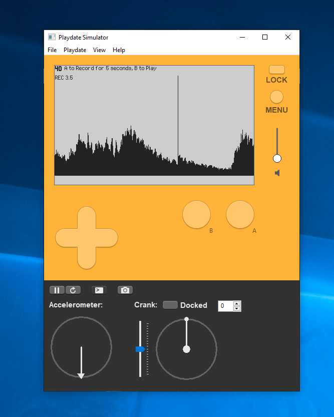Click the tall vertical playhead line in waveform
The image size is (334, 417).
178,120
